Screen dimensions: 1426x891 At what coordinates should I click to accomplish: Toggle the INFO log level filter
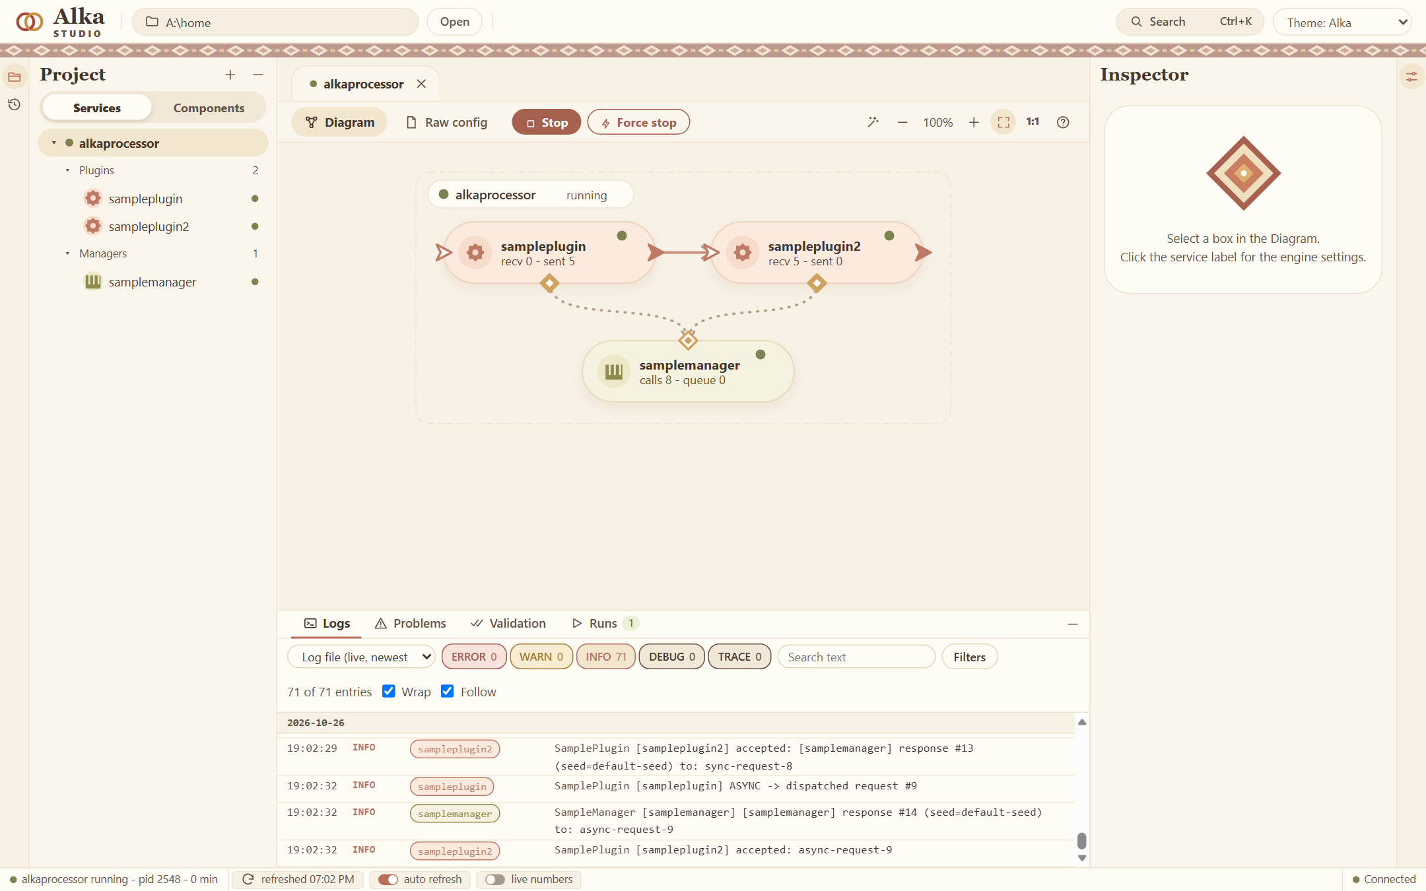[605, 657]
